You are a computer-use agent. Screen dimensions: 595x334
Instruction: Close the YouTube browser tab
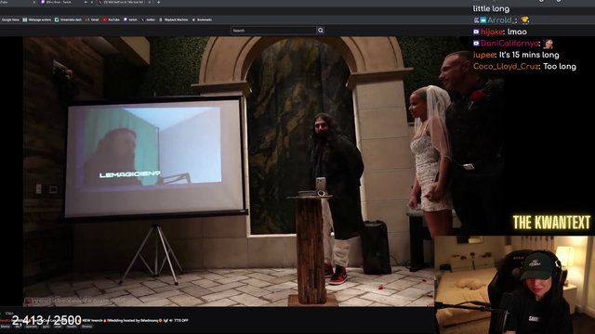(34, 2)
